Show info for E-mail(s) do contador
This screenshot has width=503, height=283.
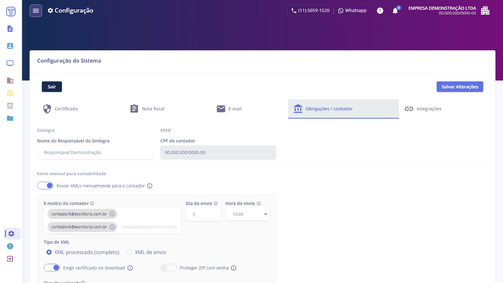click(x=92, y=203)
